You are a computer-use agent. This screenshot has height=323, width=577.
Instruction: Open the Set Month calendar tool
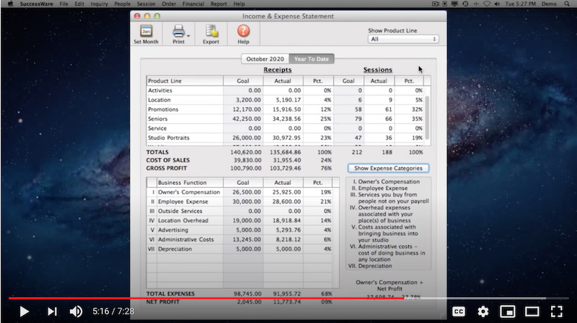pyautogui.click(x=146, y=34)
